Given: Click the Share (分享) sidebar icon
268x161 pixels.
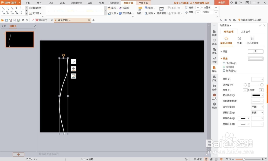Looking at the screenshot, I should coord(214,60).
